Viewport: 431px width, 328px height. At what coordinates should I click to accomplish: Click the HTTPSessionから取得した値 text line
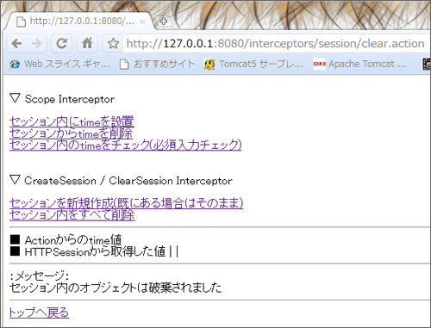point(95,251)
